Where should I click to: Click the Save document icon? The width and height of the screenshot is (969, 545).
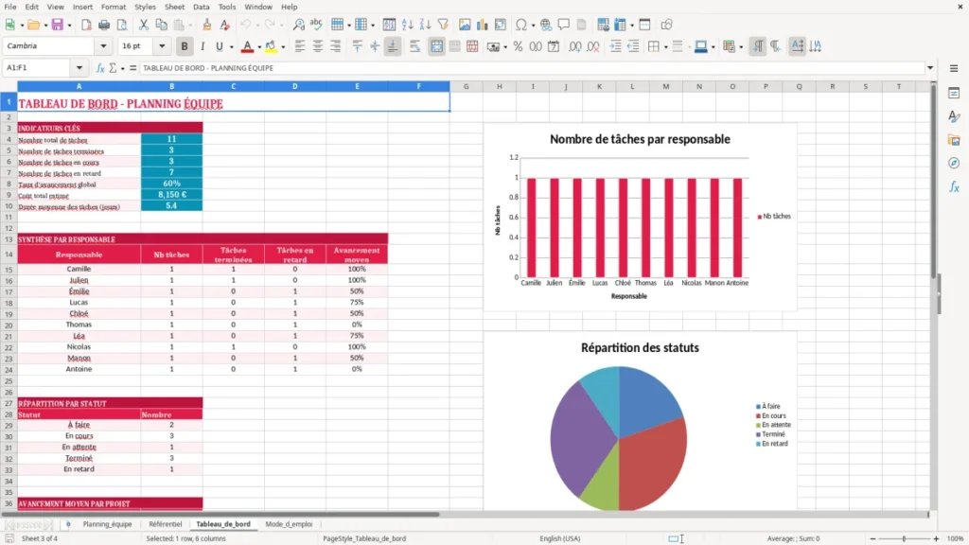[x=58, y=25]
